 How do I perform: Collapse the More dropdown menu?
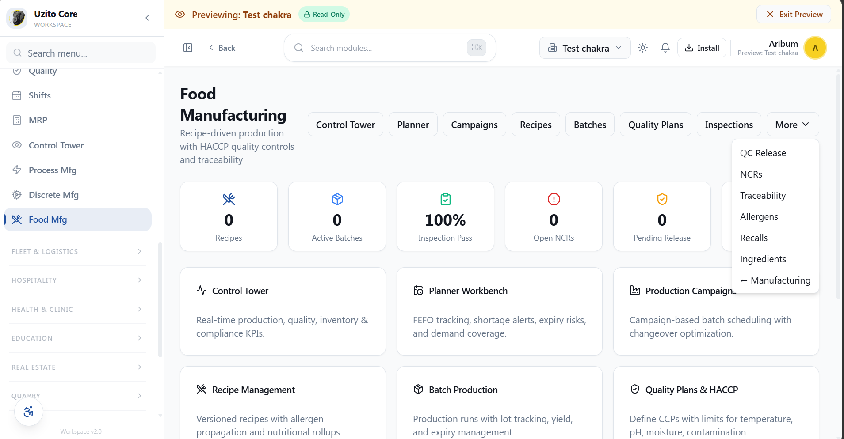[792, 125]
